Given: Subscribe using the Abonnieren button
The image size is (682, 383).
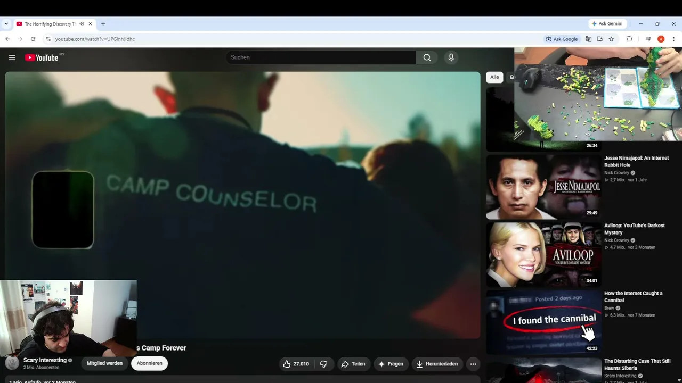Looking at the screenshot, I should (x=150, y=363).
